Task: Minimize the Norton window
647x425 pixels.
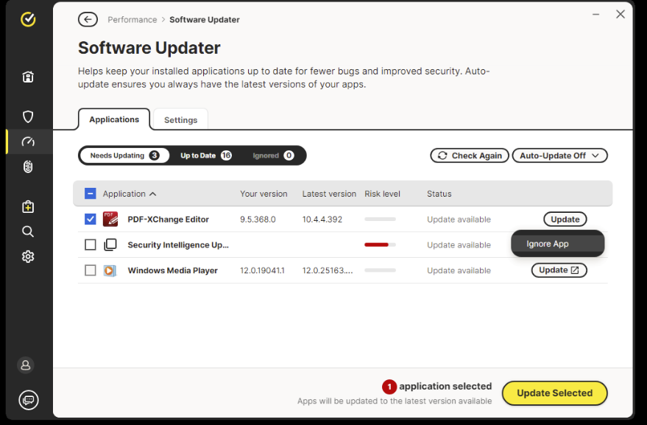Action: [x=595, y=15]
